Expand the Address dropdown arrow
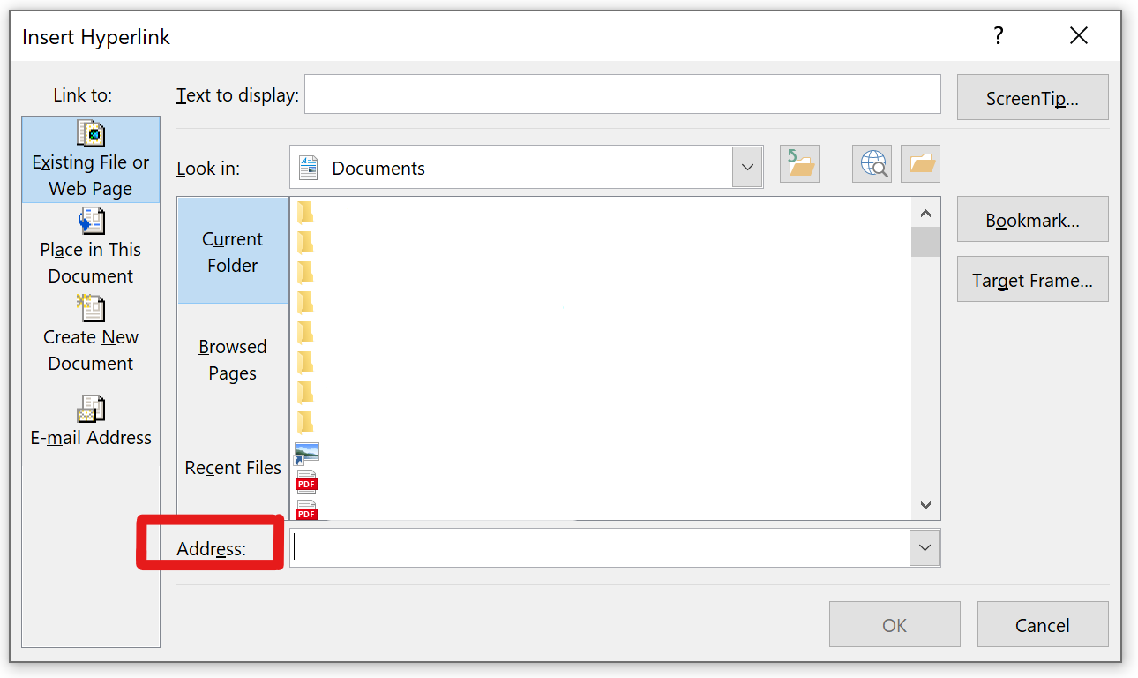Image resolution: width=1138 pixels, height=678 pixels. [x=925, y=547]
